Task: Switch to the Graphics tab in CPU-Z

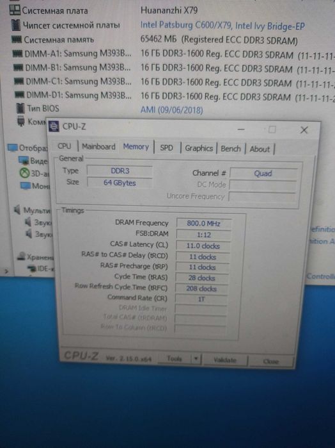Action: [x=199, y=148]
